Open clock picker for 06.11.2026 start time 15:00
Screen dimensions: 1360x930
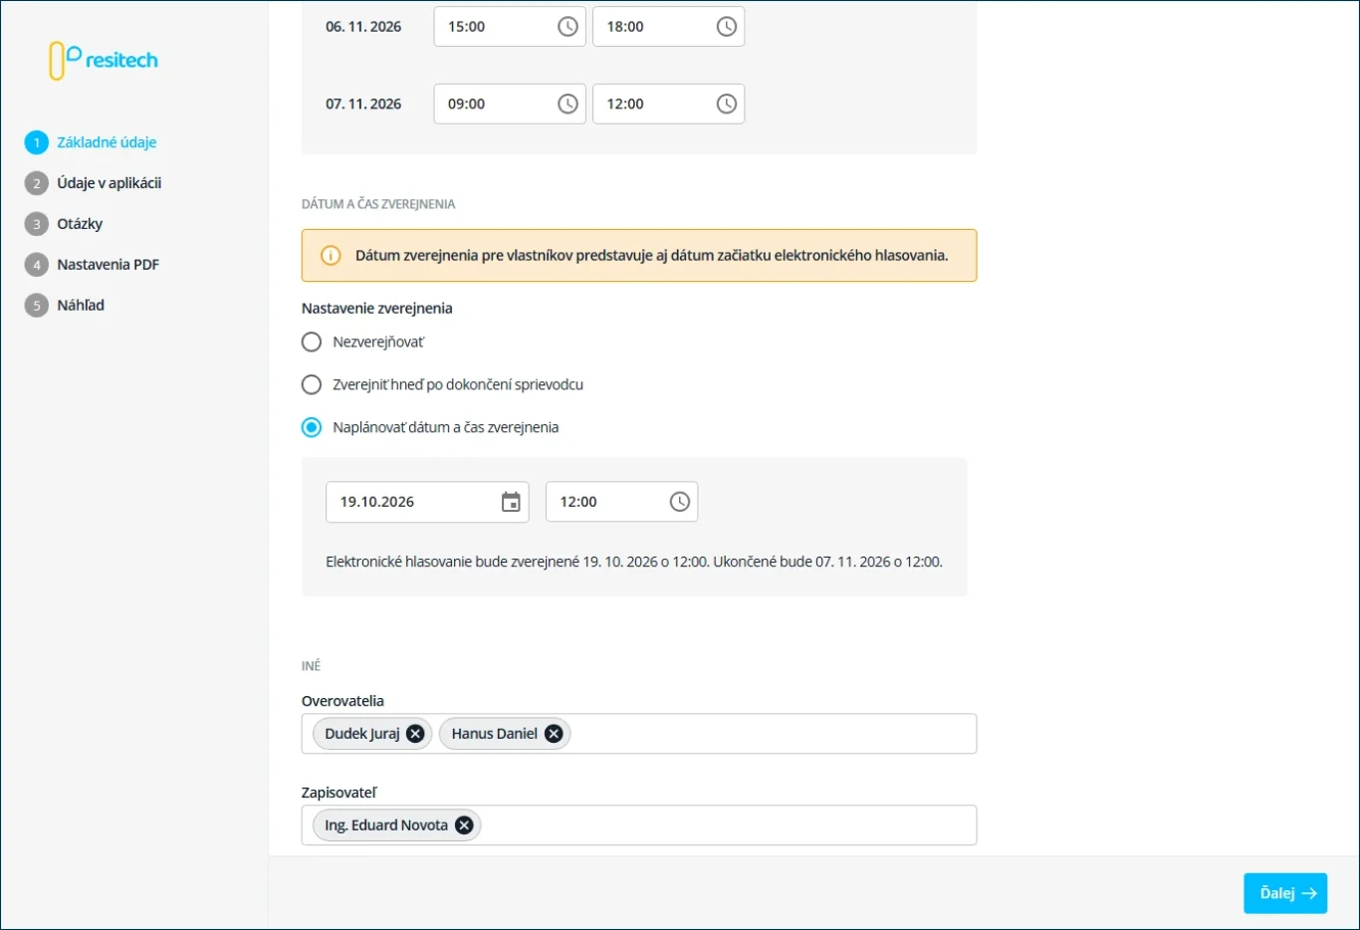[567, 27]
